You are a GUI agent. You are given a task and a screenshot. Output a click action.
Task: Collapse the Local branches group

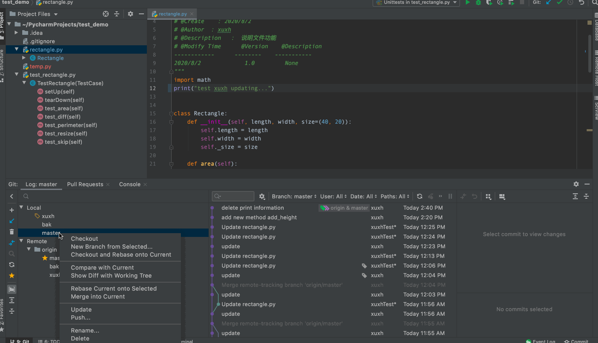pos(22,208)
